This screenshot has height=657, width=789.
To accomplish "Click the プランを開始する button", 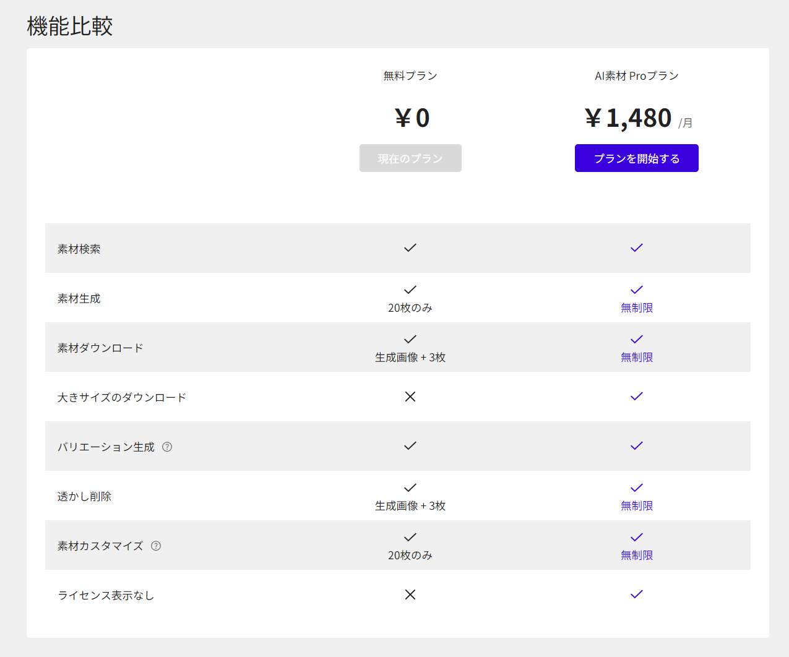I will click(636, 158).
